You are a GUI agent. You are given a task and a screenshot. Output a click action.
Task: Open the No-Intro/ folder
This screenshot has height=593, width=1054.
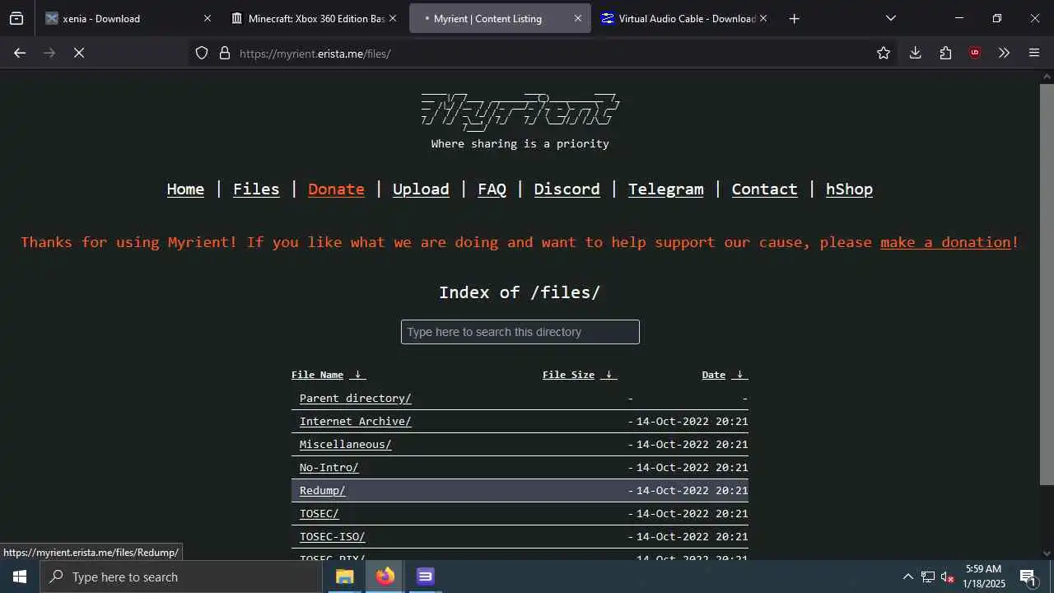tap(329, 467)
